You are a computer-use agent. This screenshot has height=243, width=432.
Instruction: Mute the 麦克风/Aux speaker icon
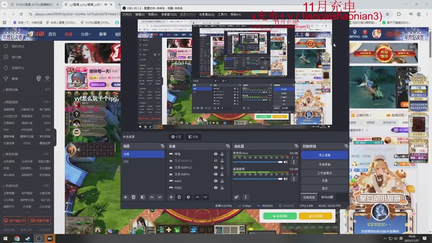point(286,162)
